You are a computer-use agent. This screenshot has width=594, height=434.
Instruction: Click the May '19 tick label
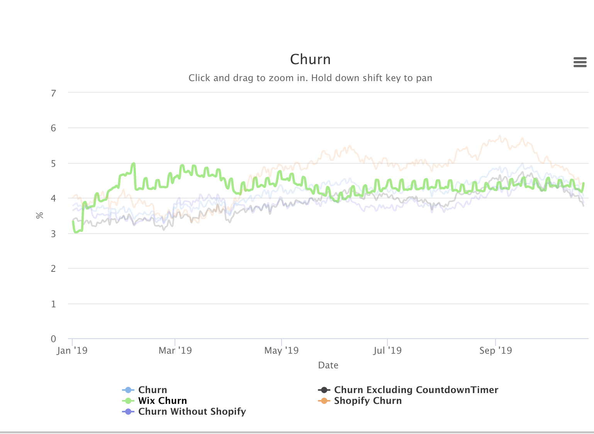coord(281,350)
